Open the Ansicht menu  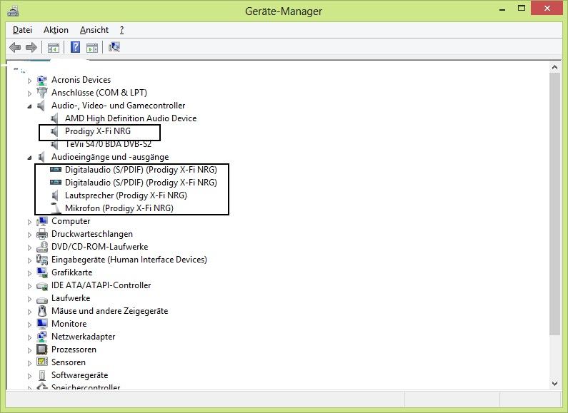(94, 30)
